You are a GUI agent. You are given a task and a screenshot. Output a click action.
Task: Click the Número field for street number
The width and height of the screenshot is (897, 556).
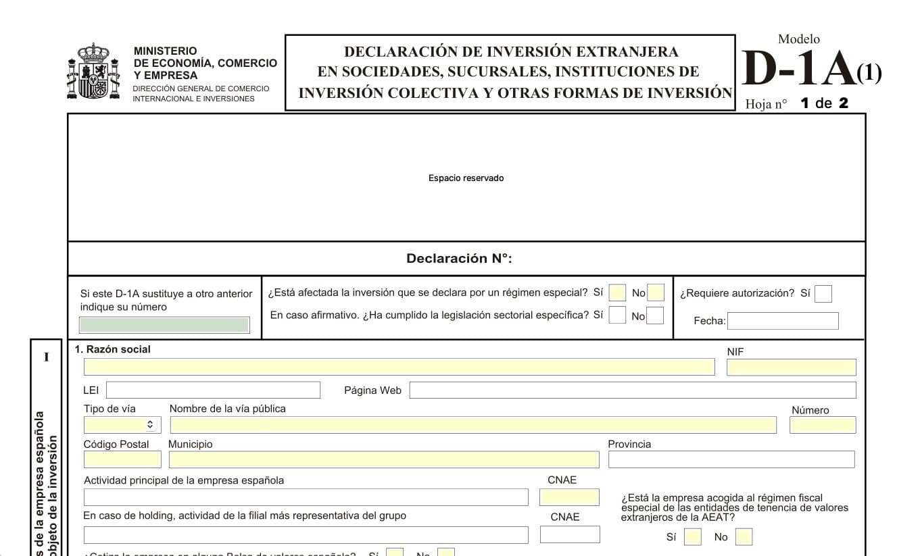(823, 424)
